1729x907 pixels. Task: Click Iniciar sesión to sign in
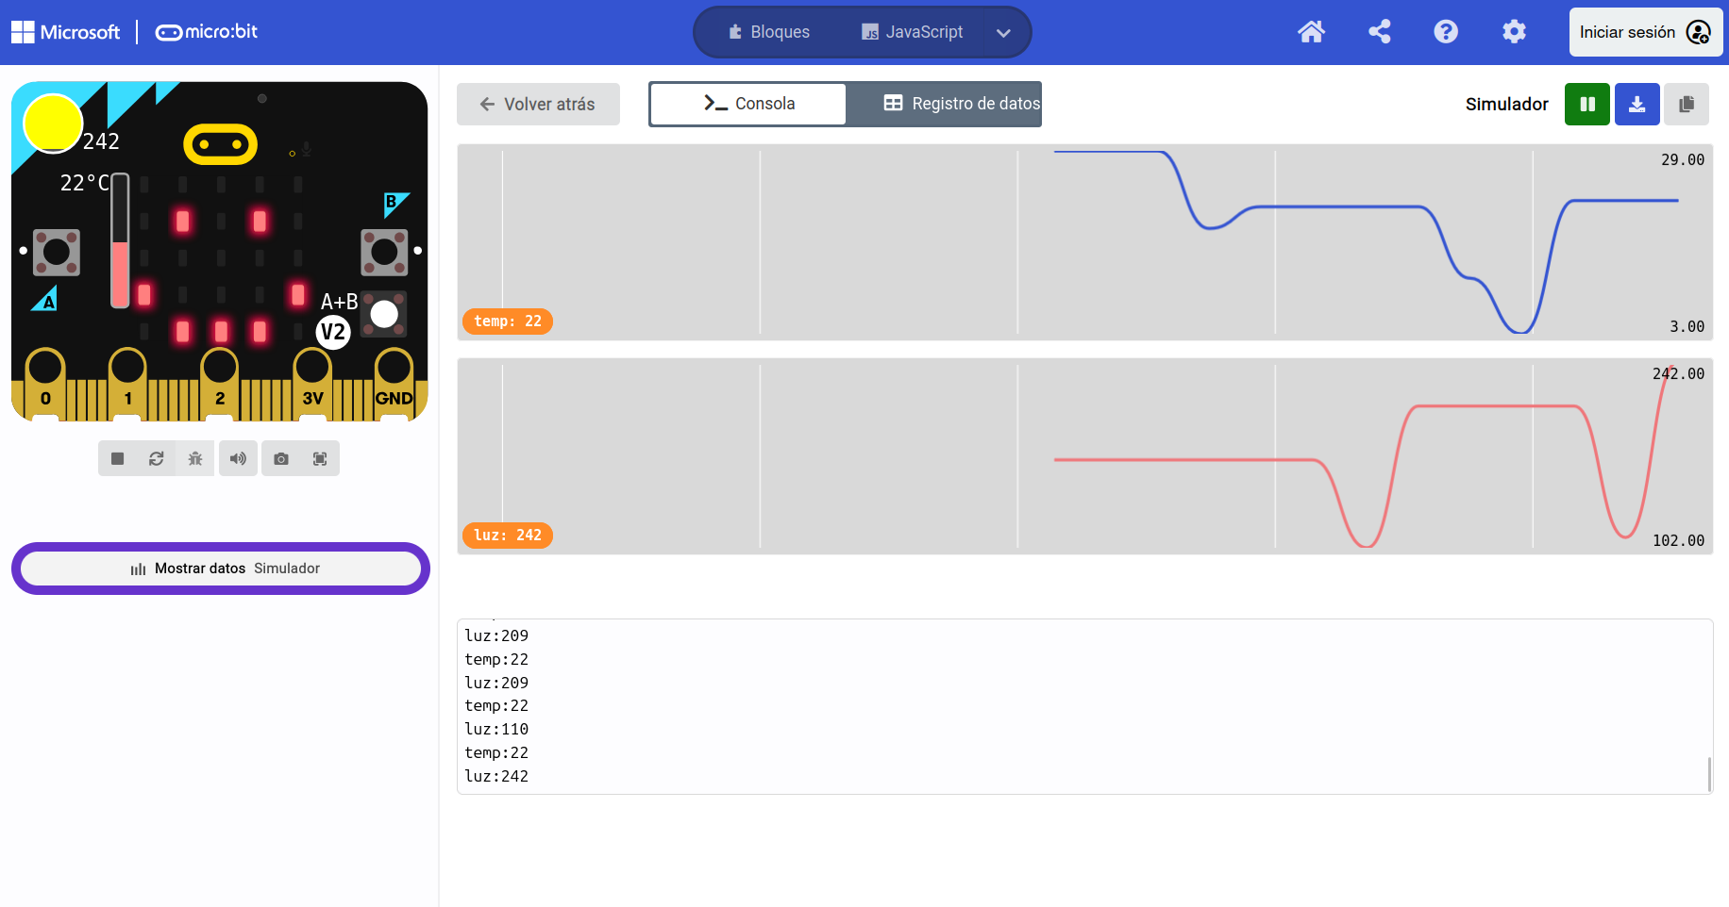point(1645,32)
